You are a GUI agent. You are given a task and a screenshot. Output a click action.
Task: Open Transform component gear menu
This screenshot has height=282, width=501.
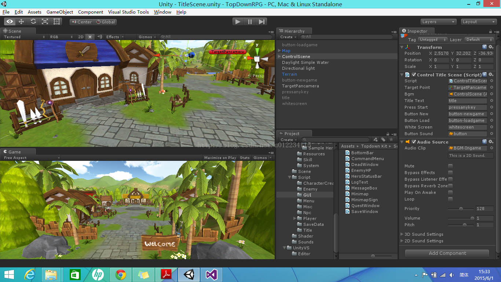click(x=491, y=47)
